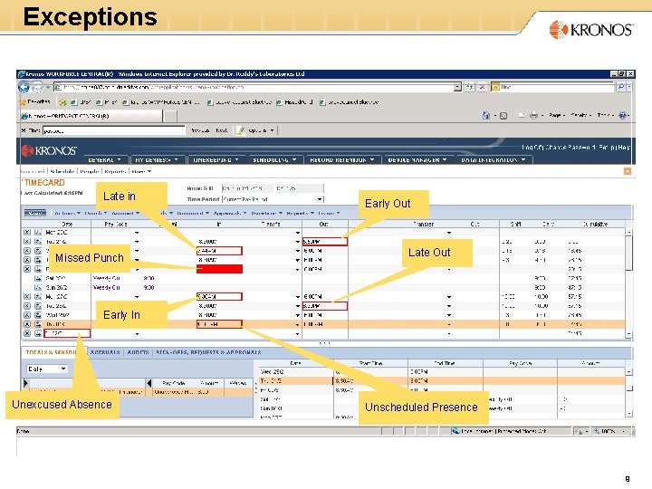The image size is (652, 489).
Task: Open the TIMEKEEPING navigation menu
Action: (x=216, y=159)
